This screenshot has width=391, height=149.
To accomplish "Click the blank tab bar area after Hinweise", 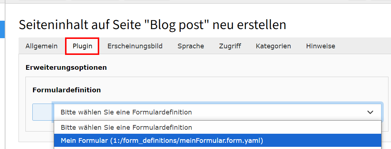I will (x=363, y=46).
